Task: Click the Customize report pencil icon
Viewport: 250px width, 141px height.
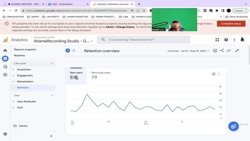Action: [x=237, y=51]
